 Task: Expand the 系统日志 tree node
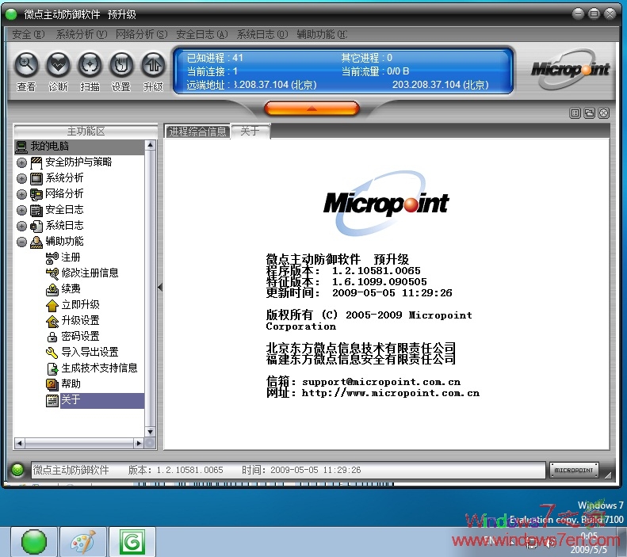(21, 226)
